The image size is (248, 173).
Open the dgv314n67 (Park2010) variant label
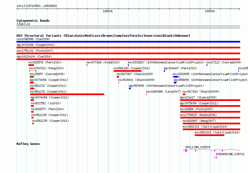180,68
